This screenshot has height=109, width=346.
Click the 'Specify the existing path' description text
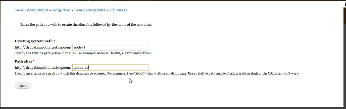[x=84, y=53]
